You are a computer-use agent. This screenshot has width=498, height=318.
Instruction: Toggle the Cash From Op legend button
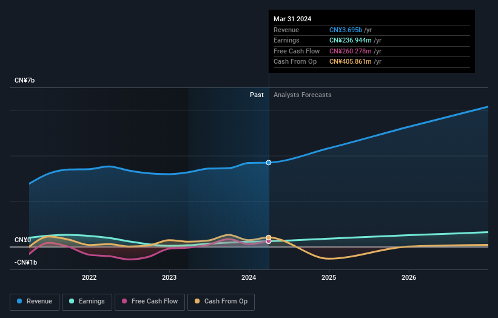click(x=221, y=302)
